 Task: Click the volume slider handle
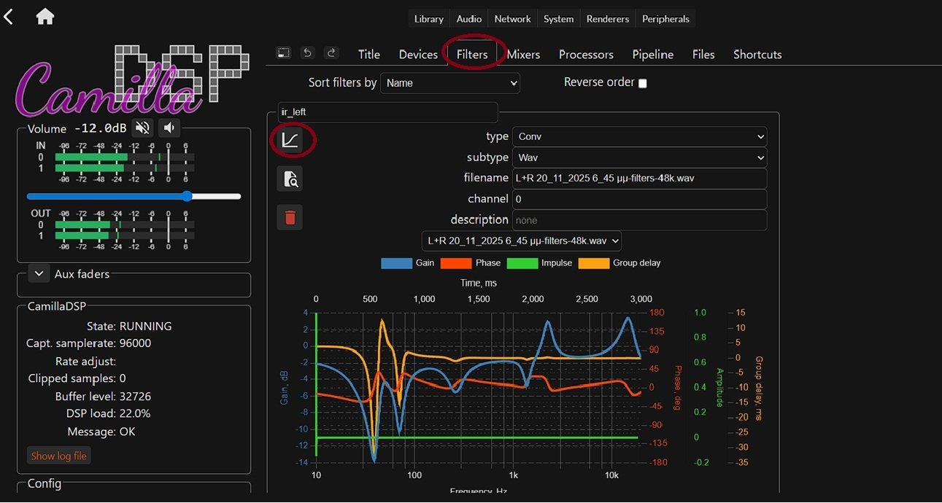pos(188,196)
